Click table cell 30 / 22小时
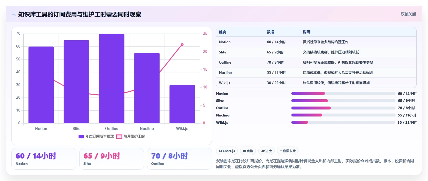The width and height of the screenshot is (428, 181). pyautogui.click(x=276, y=83)
